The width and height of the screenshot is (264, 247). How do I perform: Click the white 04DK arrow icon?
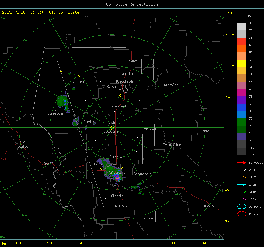tap(242, 170)
